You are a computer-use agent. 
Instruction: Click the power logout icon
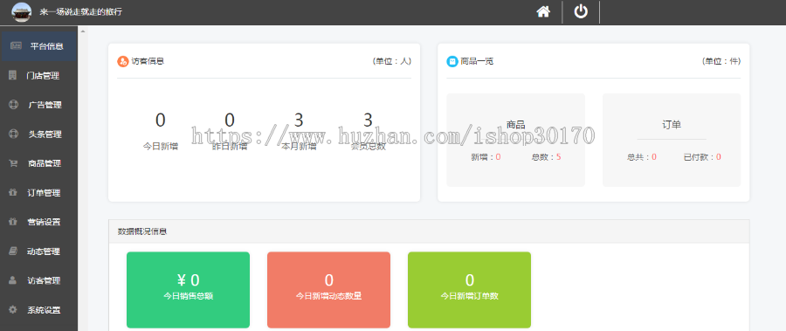point(581,11)
